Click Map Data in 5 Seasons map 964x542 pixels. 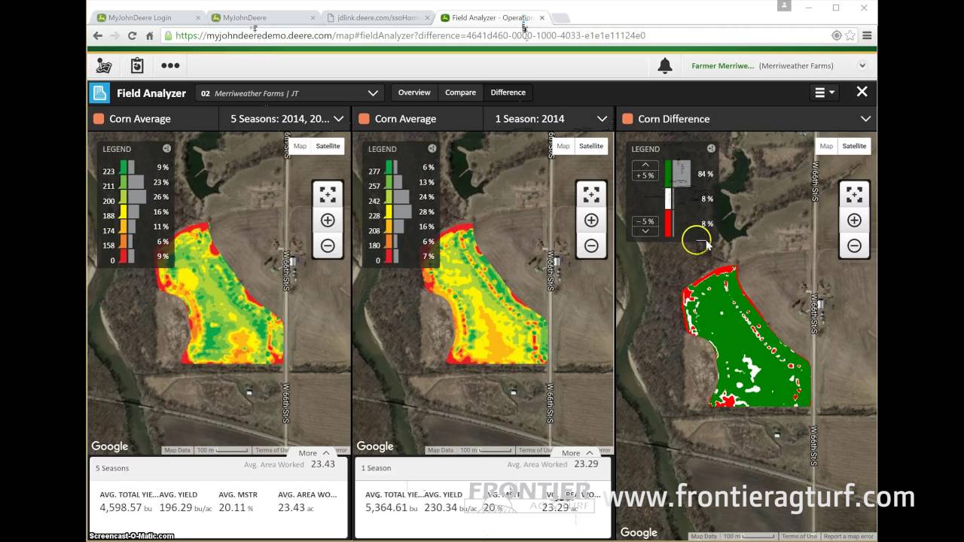pyautogui.click(x=178, y=450)
